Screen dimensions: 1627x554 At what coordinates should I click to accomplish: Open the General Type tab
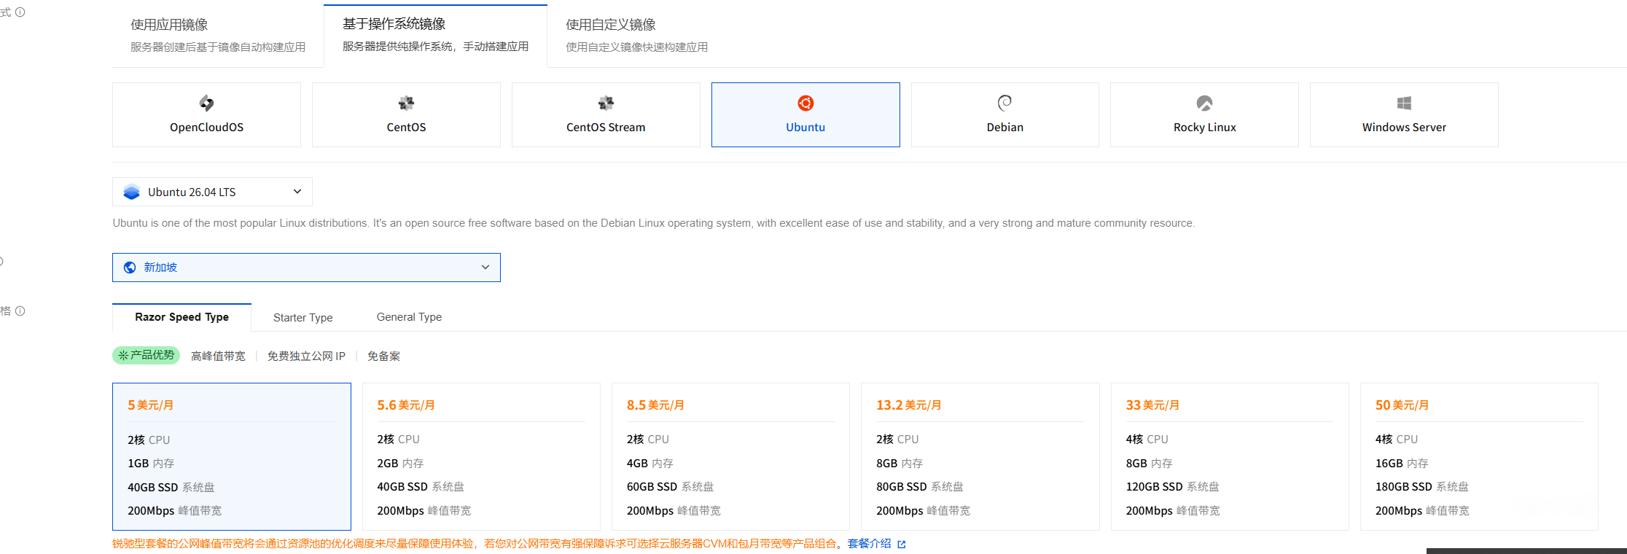coord(409,317)
